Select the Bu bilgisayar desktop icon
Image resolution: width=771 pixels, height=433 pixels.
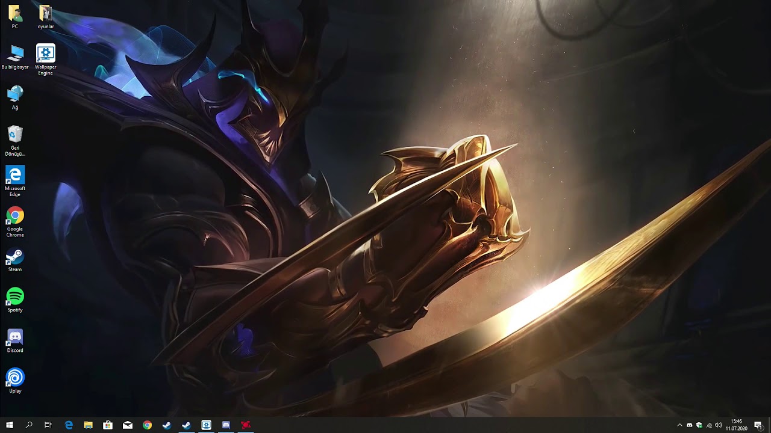coord(15,57)
